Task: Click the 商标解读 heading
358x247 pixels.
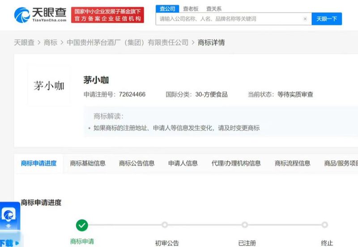Action: click(108, 116)
